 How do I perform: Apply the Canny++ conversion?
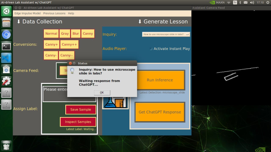click(x=69, y=44)
